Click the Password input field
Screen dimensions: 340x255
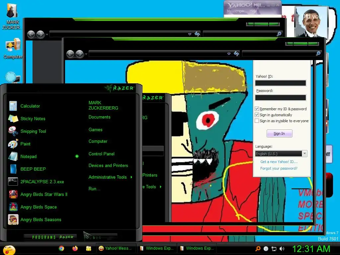[280, 98]
